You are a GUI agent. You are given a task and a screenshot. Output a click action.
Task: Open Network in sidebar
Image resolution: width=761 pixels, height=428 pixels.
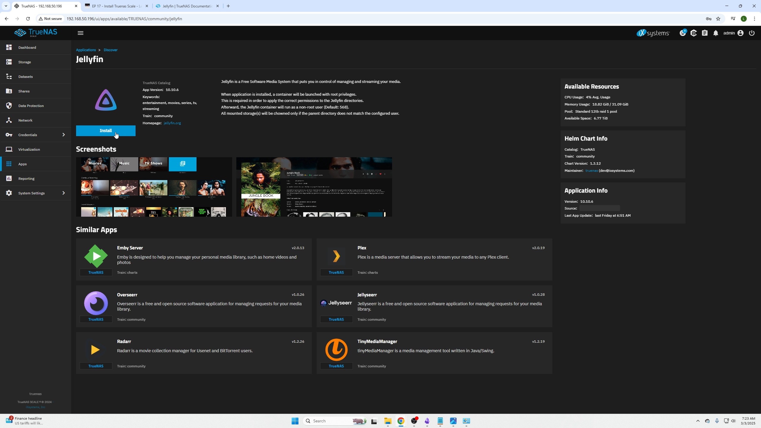36,120
